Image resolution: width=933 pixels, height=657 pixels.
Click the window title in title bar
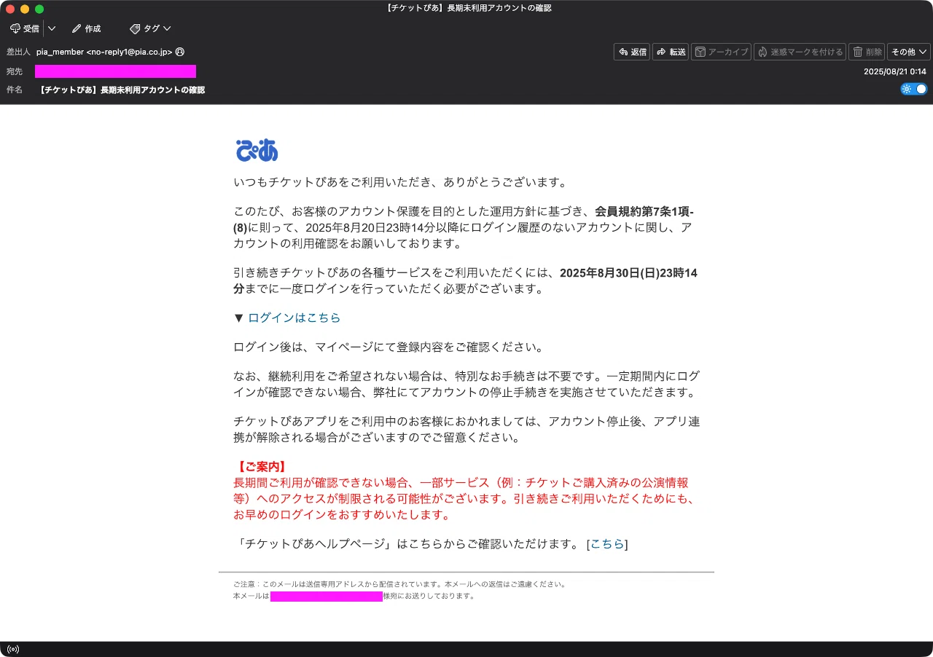pos(468,8)
